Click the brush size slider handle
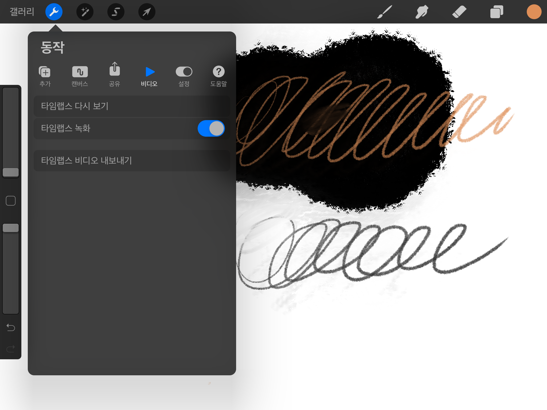Viewport: 547px width, 410px height. (11, 172)
